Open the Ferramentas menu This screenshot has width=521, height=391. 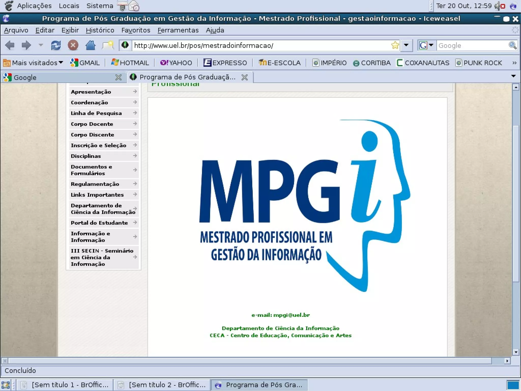[x=178, y=30]
